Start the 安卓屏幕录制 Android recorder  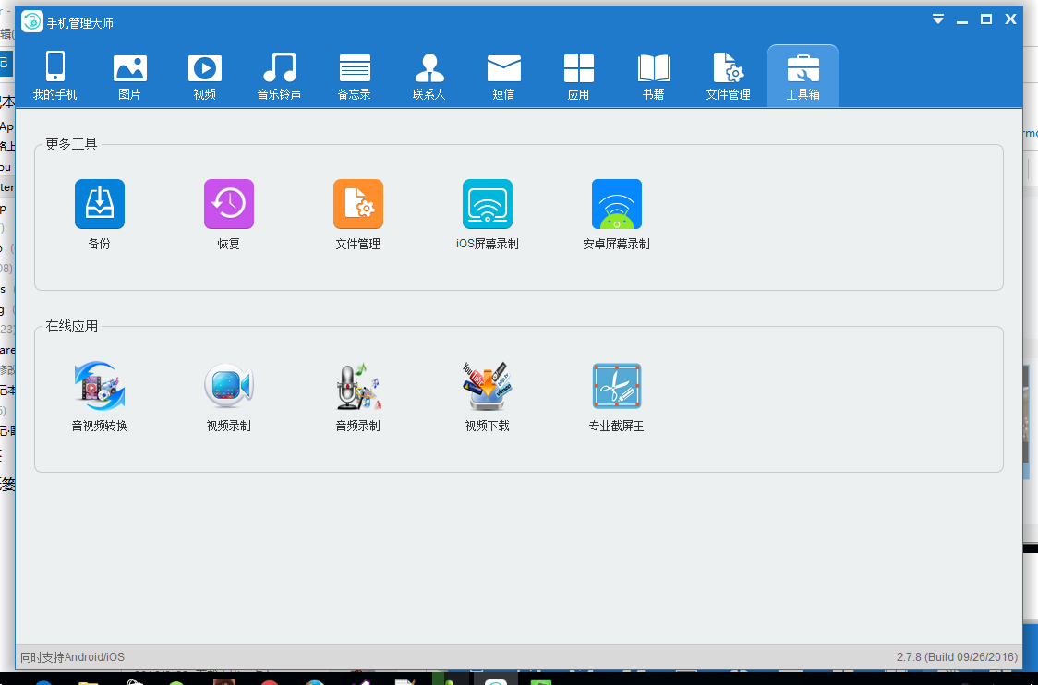616,214
